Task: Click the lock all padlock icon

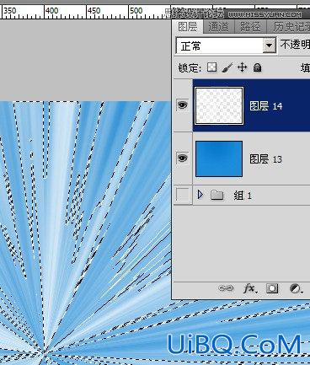Action: pos(257,67)
